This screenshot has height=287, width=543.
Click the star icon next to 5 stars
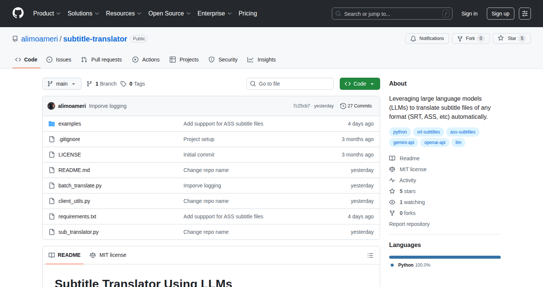tap(392, 191)
